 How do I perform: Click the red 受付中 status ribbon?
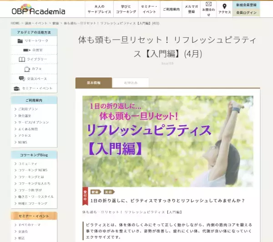pyautogui.click(x=85, y=196)
